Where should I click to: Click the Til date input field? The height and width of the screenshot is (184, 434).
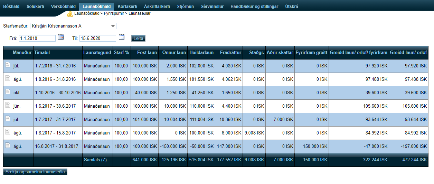pyautogui.click(x=98, y=38)
